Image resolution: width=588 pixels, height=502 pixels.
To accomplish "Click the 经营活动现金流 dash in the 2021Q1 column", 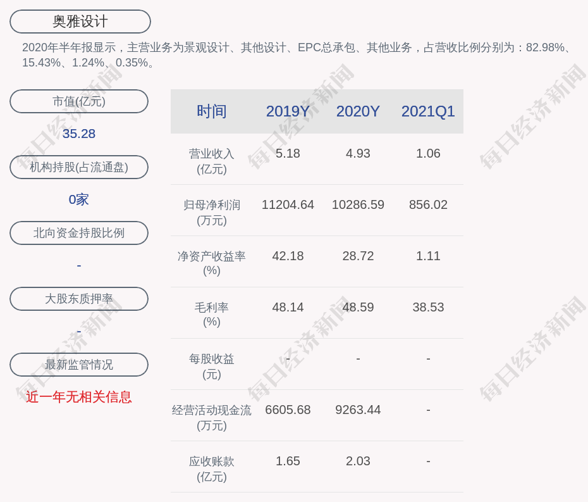I will click(x=428, y=410).
